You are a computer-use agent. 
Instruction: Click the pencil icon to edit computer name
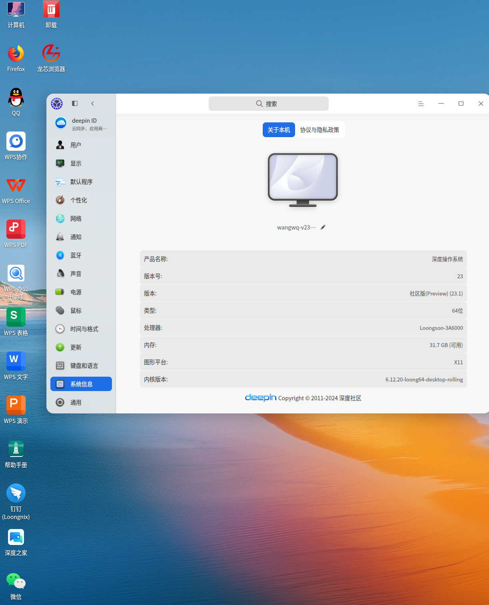point(323,227)
